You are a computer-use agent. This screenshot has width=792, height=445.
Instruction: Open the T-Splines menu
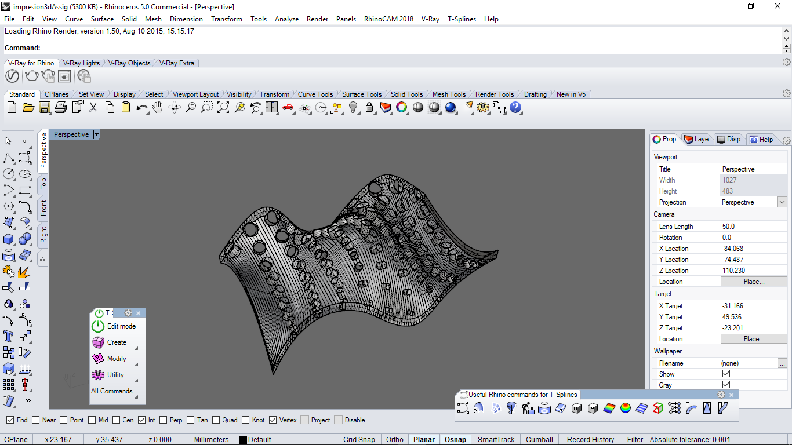click(x=462, y=19)
